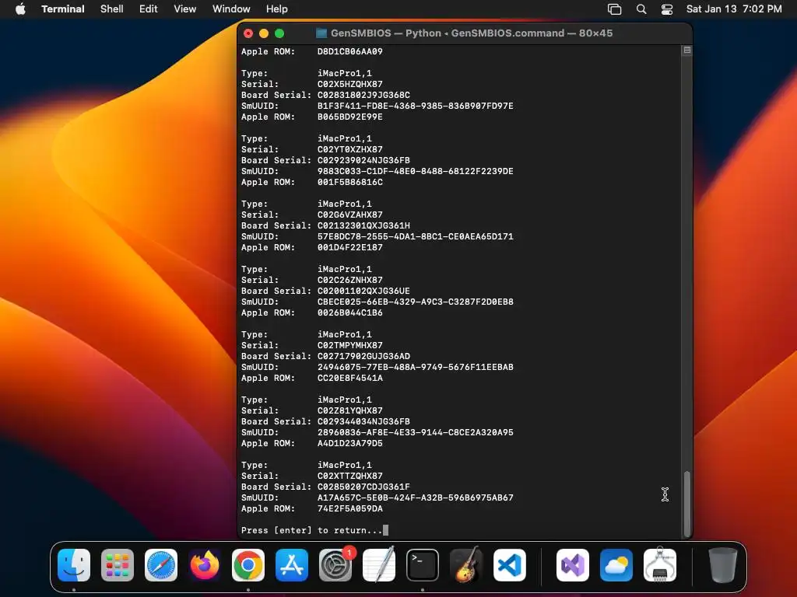Click Apple ROM D8D1CB06AA09 at top
Image resolution: width=797 pixels, height=597 pixels.
[349, 51]
